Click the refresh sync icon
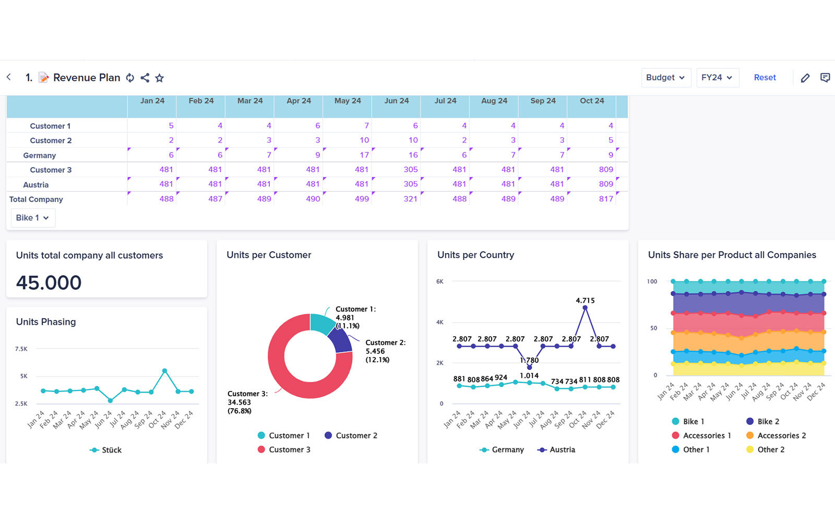 tap(130, 78)
